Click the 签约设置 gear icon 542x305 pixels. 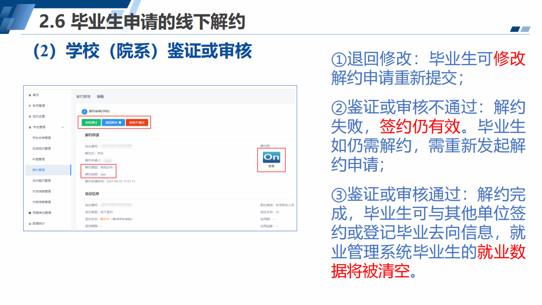(x=29, y=116)
